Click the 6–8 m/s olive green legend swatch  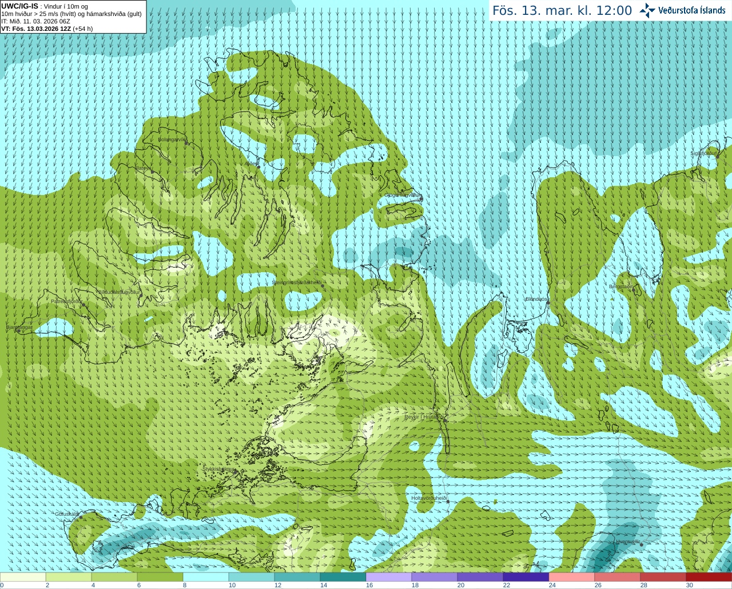pyautogui.click(x=160, y=577)
